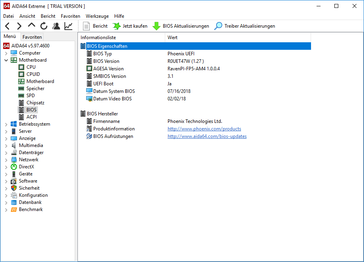Open the Favoriten menu in menu bar
Screen dimensions: 364x262
(70, 16)
